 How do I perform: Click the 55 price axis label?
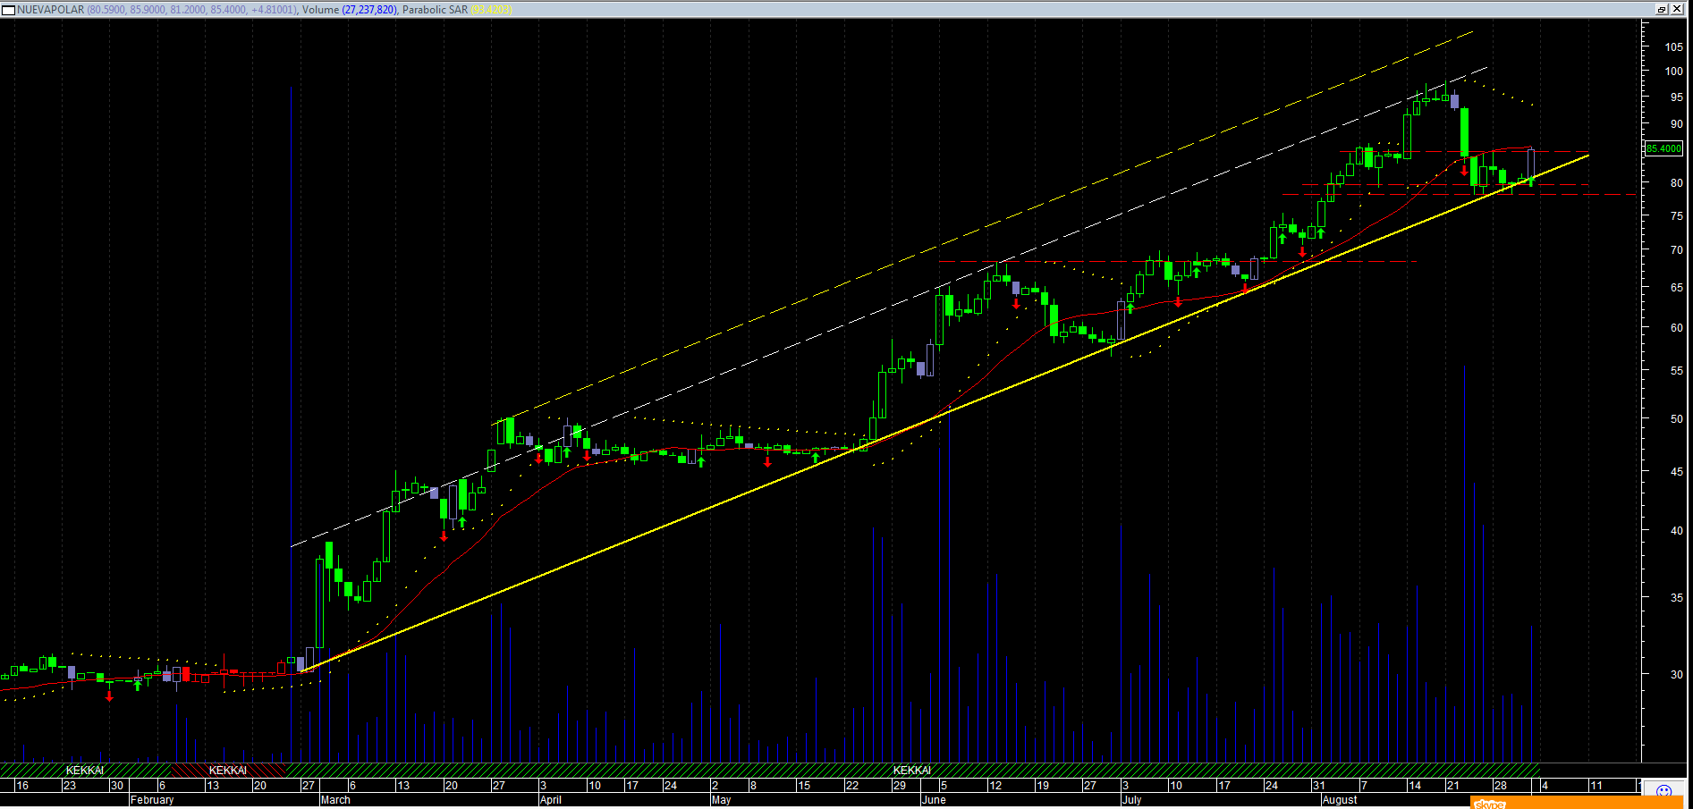[1676, 370]
